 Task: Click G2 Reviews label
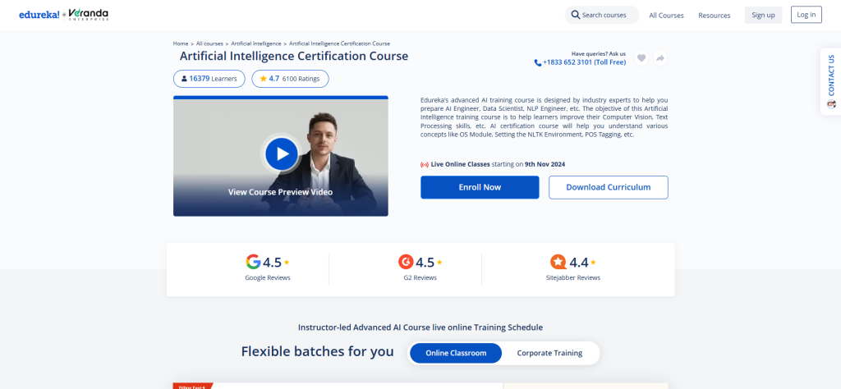420,277
